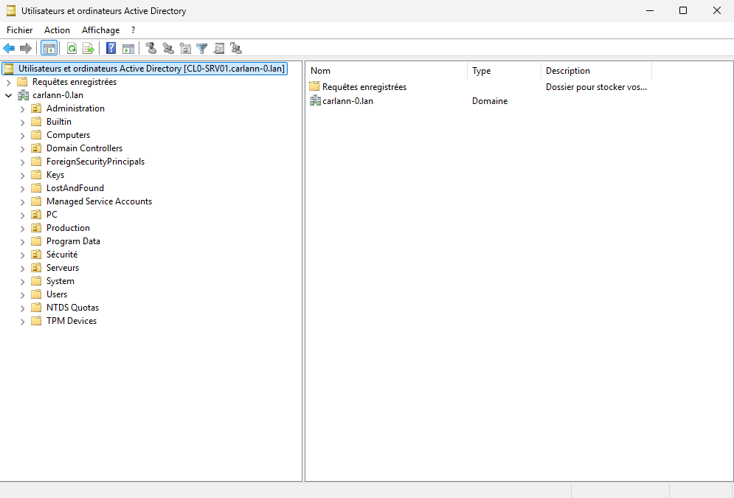Viewport: 734px width, 498px height.
Task: Click the carlann-0.lan domain icon in the tree
Action: tap(23, 95)
